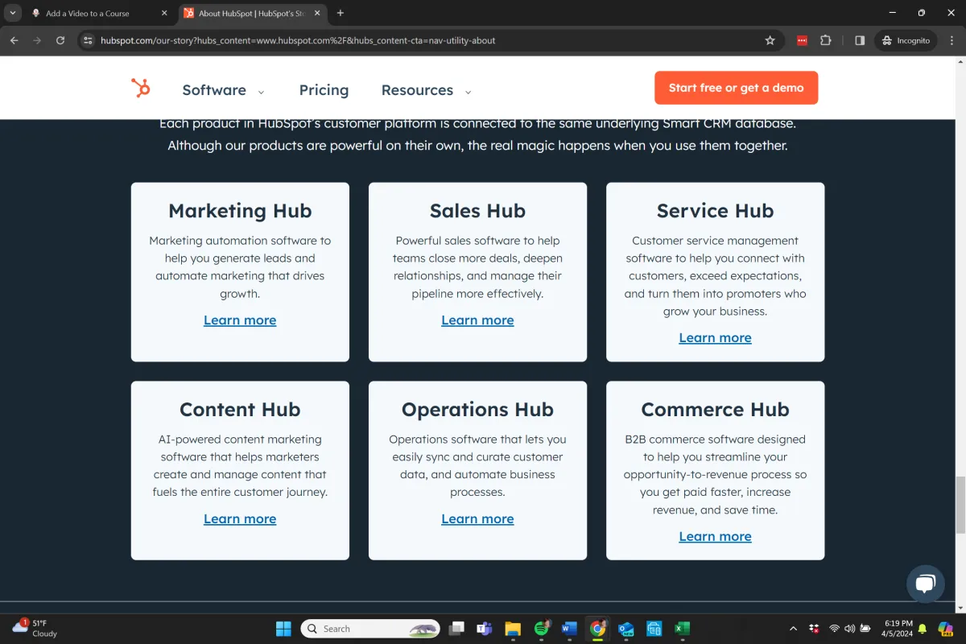Screen dimensions: 966x644
Task: Open a new browser tab
Action: (x=341, y=13)
